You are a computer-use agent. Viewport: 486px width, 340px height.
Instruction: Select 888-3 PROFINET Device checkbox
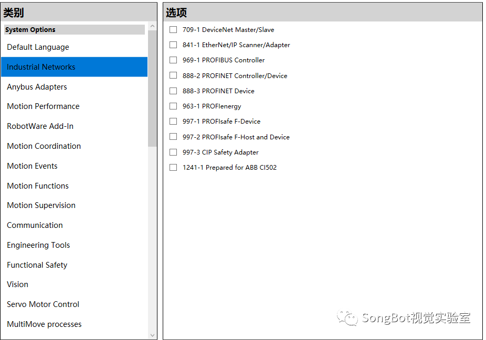[x=173, y=91]
